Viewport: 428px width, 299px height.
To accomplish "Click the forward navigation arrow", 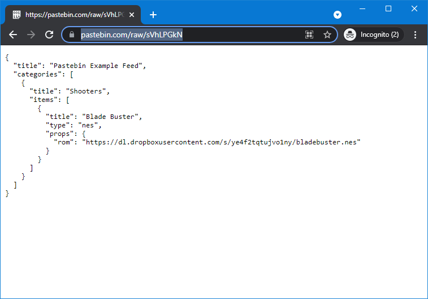I will click(x=31, y=35).
